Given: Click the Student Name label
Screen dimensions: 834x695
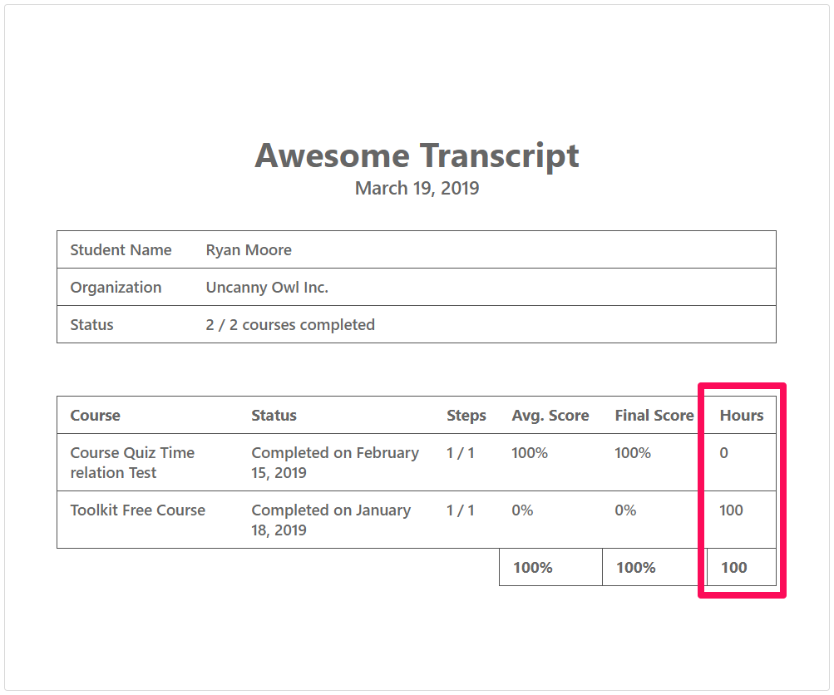Looking at the screenshot, I should pos(121,250).
